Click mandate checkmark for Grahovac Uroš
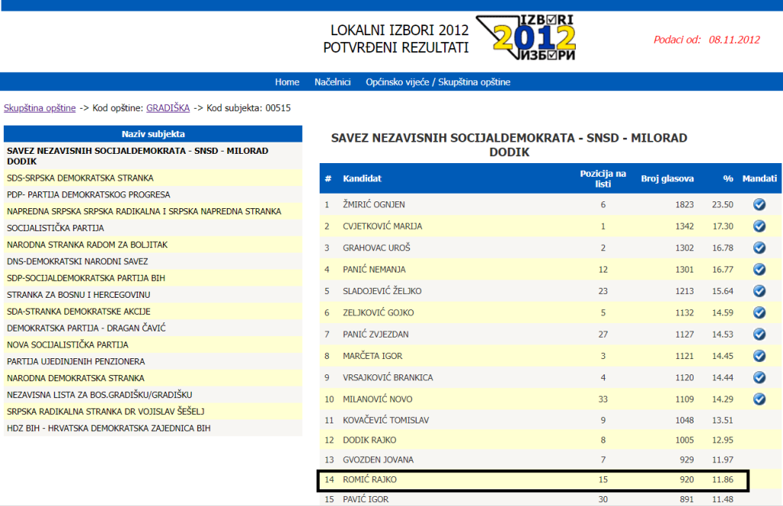This screenshot has width=783, height=506. click(x=759, y=247)
